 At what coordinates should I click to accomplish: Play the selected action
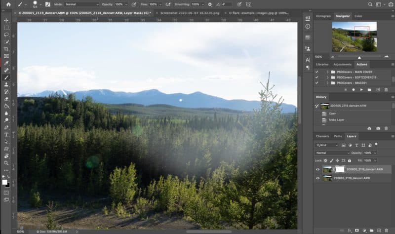pyautogui.click(x=361, y=90)
